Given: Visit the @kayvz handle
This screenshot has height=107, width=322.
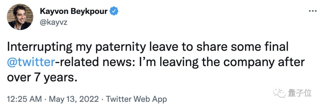Looking at the screenshot, I should click(53, 23).
